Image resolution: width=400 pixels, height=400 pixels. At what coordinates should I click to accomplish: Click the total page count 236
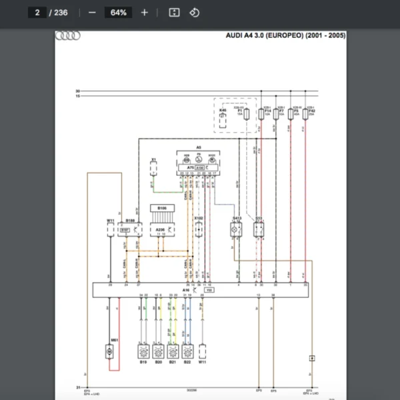[x=60, y=13]
